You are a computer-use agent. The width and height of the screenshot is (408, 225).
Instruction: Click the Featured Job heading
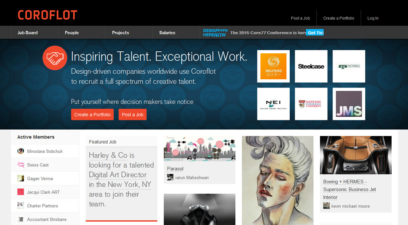102,142
